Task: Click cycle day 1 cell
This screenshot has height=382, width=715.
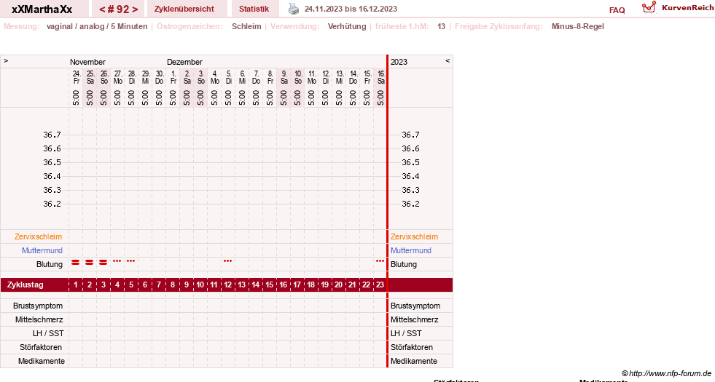Action: tap(76, 285)
